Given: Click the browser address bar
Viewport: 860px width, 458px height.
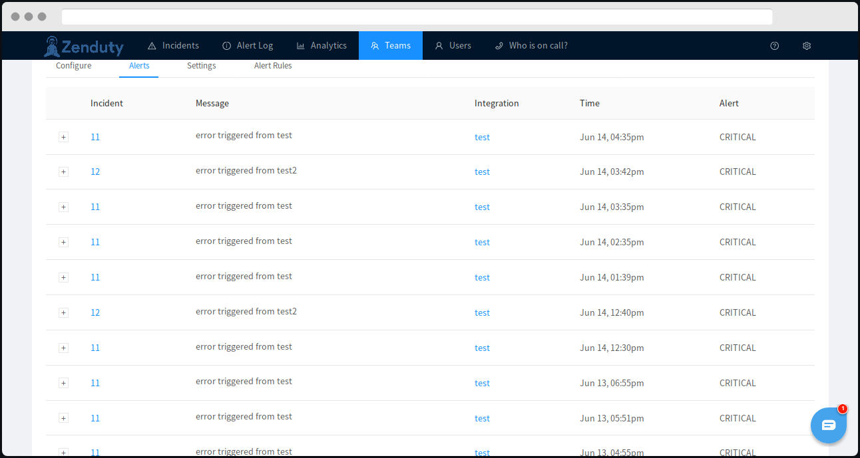Looking at the screenshot, I should pyautogui.click(x=417, y=17).
